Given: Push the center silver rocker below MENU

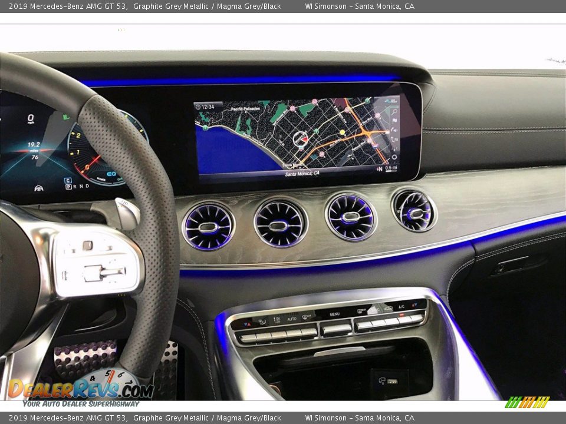Looking at the screenshot, I should click(337, 329).
